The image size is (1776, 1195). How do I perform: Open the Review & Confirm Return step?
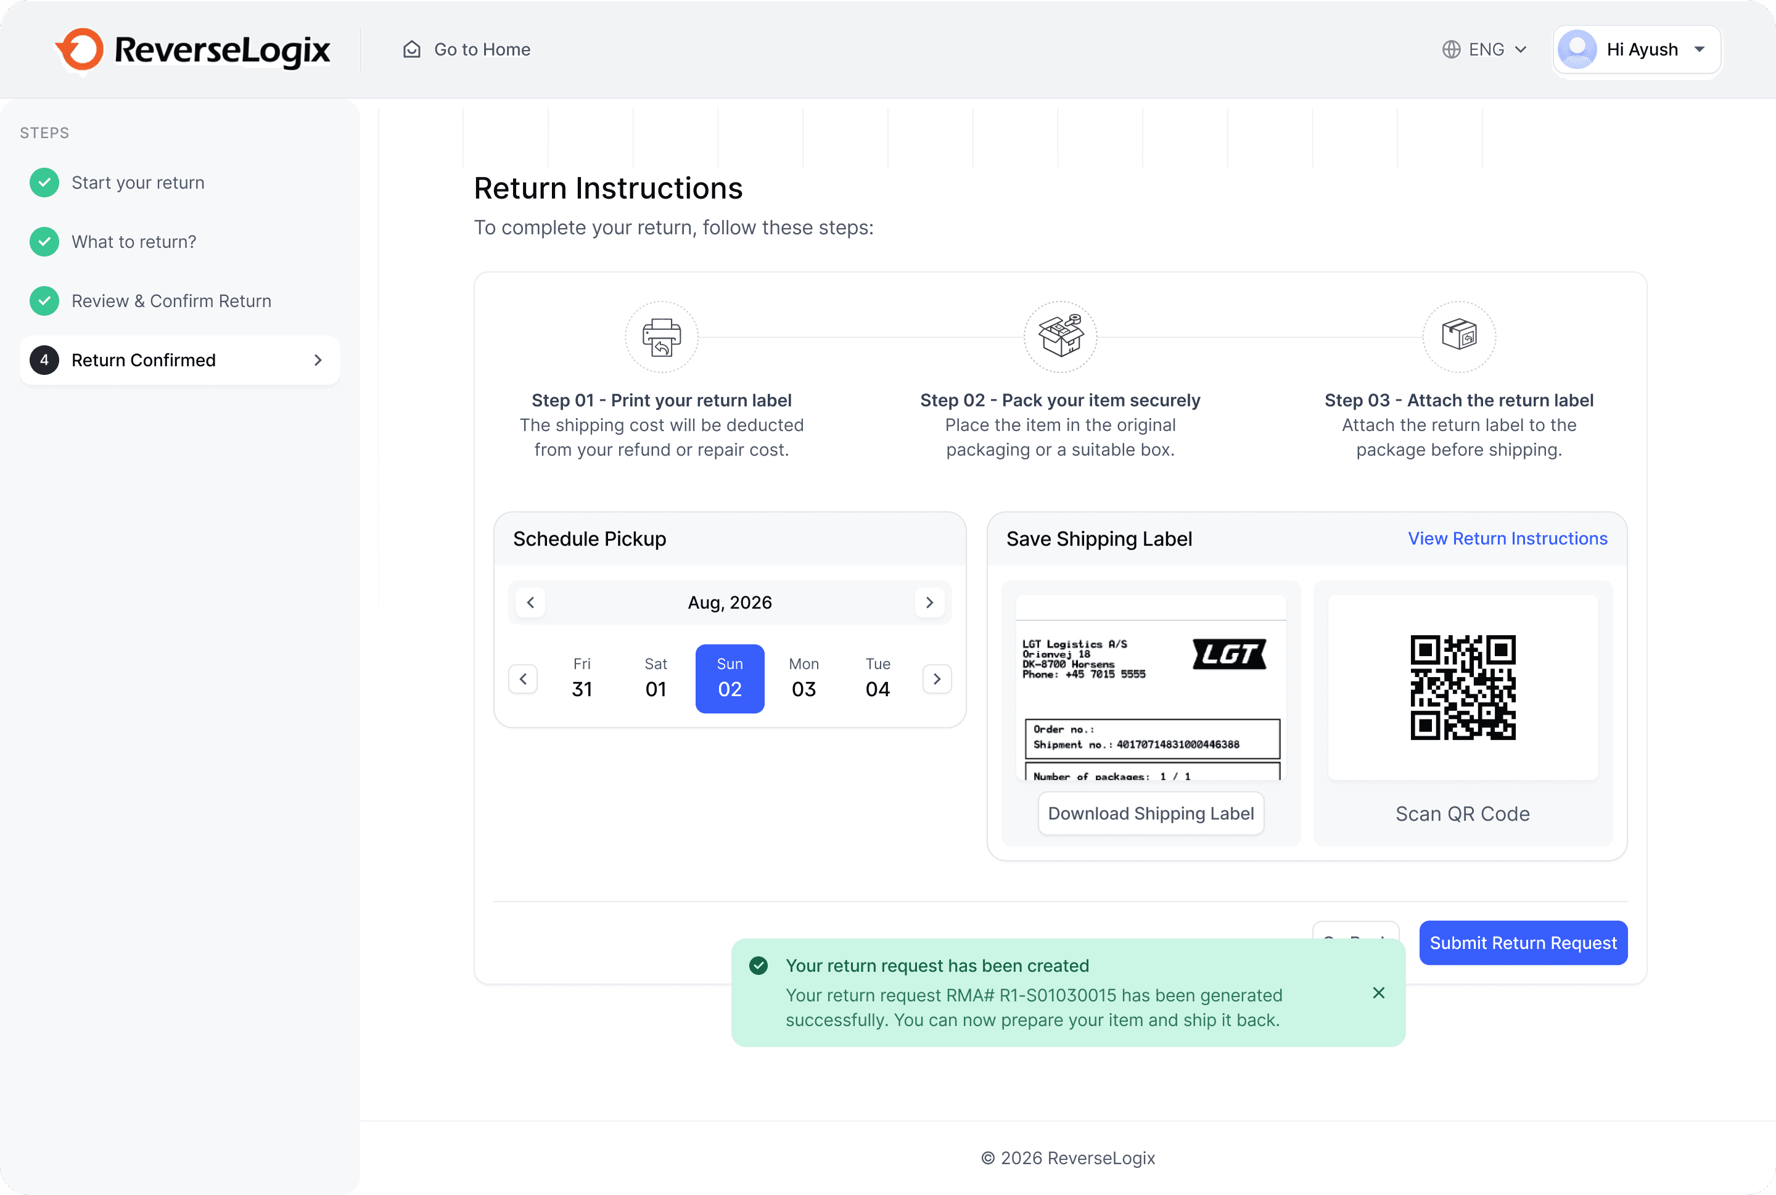coord(171,301)
